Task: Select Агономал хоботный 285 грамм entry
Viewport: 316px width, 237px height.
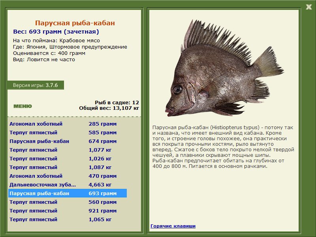Action: coord(68,124)
